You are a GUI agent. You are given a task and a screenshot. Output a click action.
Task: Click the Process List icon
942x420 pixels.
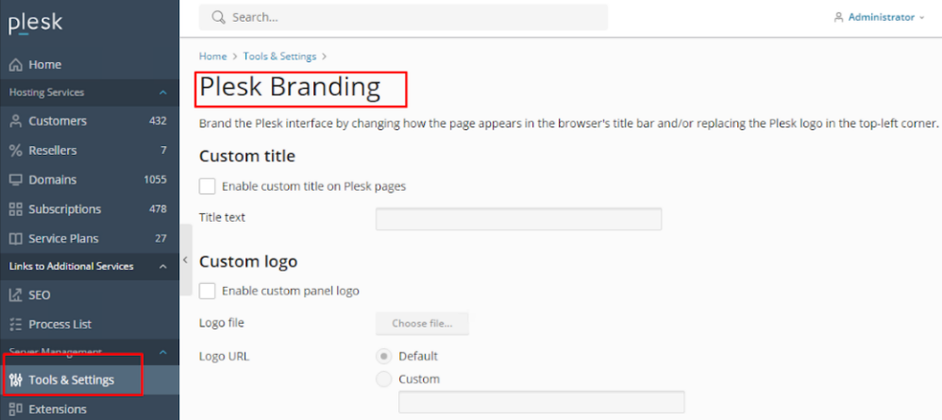tap(16, 325)
